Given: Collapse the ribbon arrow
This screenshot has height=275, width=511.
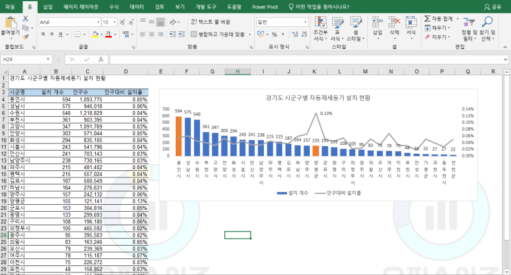Looking at the screenshot, I should [505, 47].
